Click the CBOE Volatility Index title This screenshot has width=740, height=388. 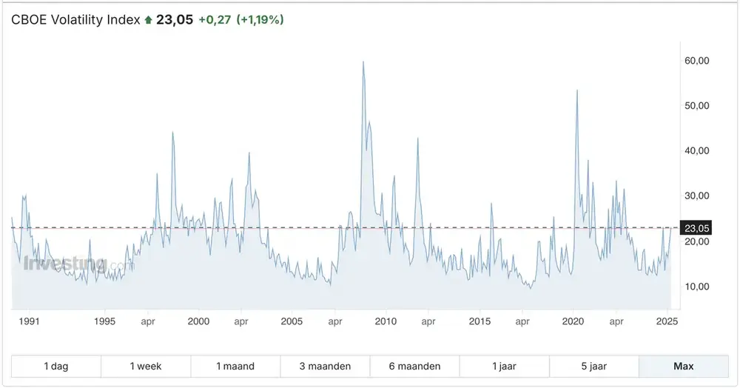pyautogui.click(x=75, y=20)
